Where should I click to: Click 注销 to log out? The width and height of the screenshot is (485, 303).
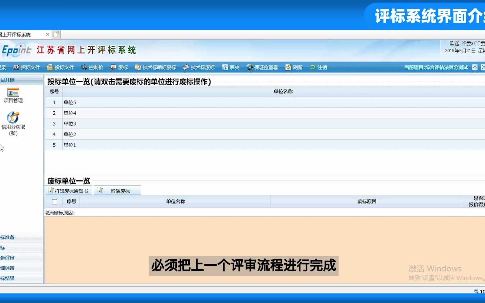[319, 67]
